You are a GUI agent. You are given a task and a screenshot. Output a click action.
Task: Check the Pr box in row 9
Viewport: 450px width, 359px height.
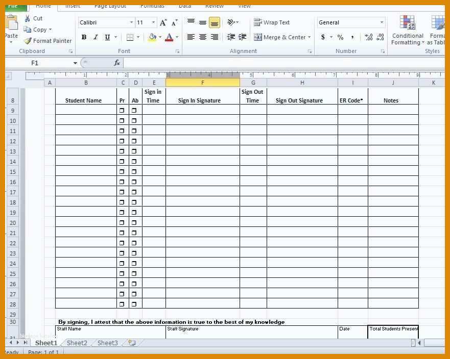[x=122, y=110]
